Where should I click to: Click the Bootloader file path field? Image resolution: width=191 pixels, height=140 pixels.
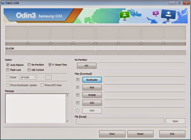point(145,80)
